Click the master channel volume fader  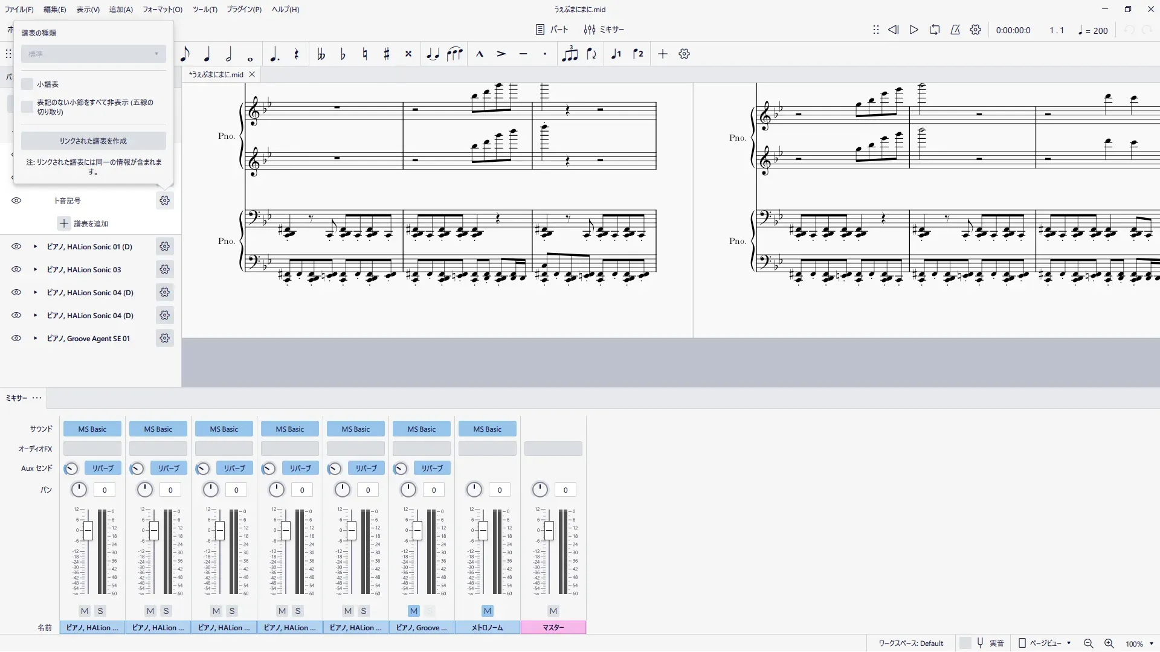click(x=549, y=531)
